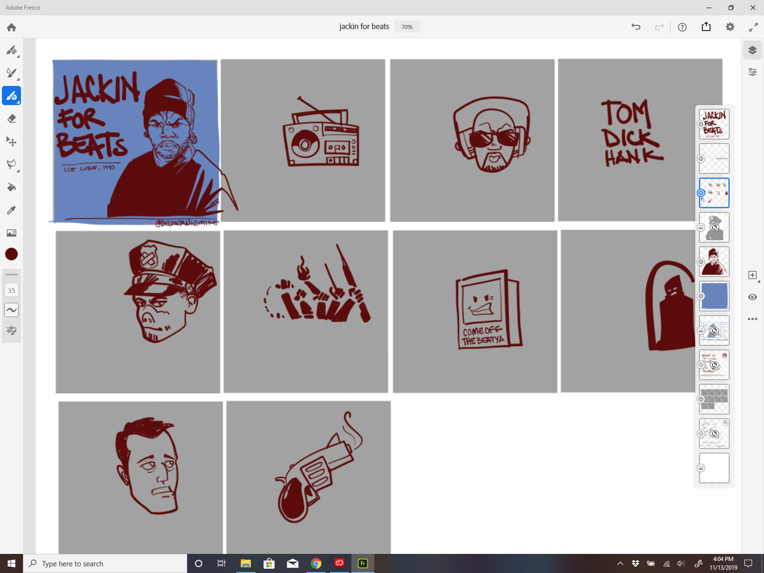Open the brush settings panel

click(x=11, y=330)
